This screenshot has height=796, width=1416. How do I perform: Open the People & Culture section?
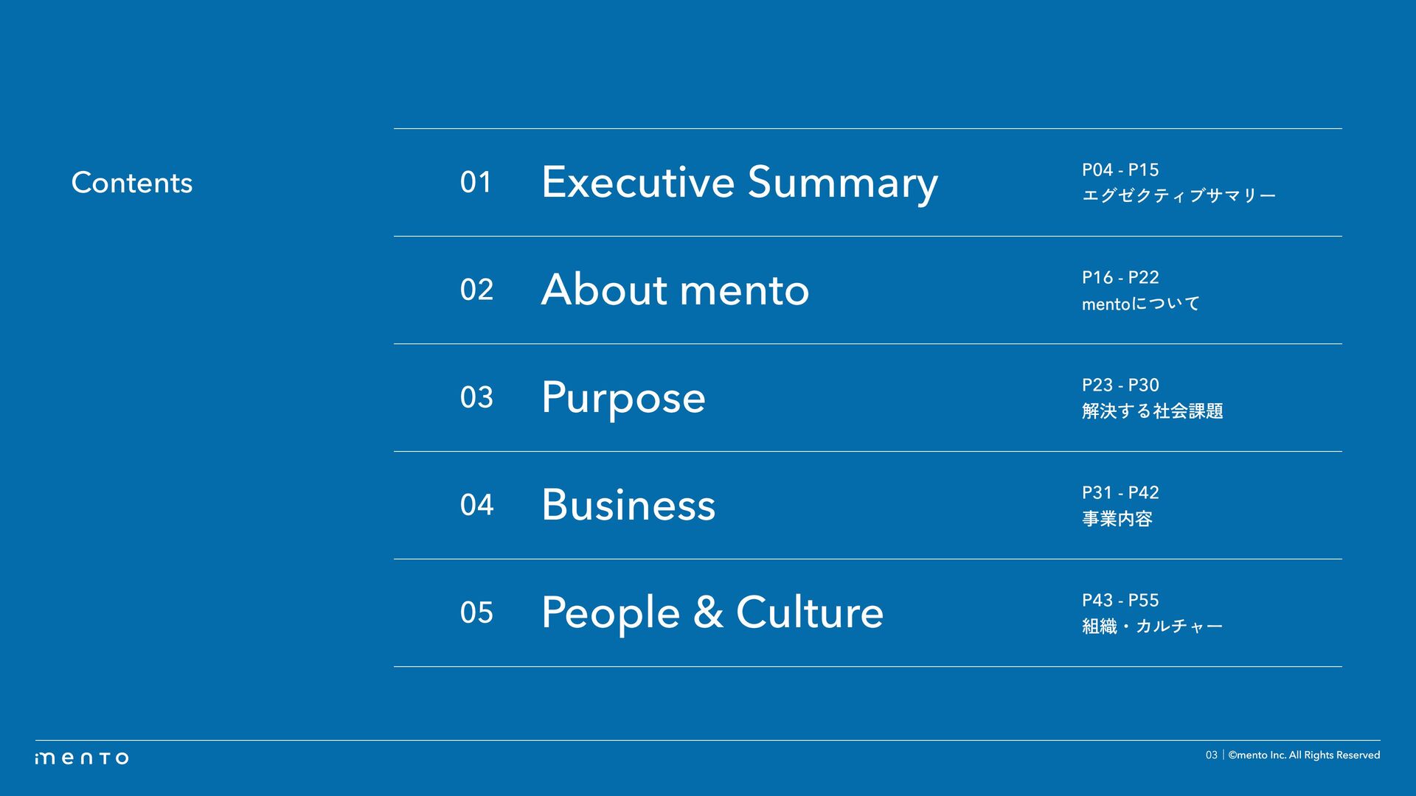tap(712, 612)
